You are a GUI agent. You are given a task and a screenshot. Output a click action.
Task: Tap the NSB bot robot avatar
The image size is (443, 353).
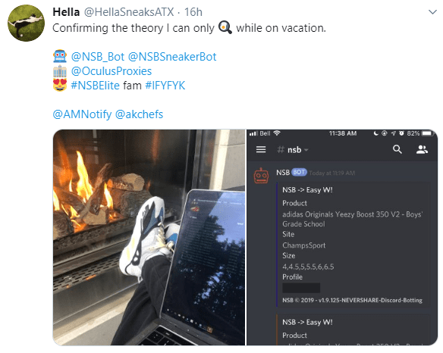(261, 176)
